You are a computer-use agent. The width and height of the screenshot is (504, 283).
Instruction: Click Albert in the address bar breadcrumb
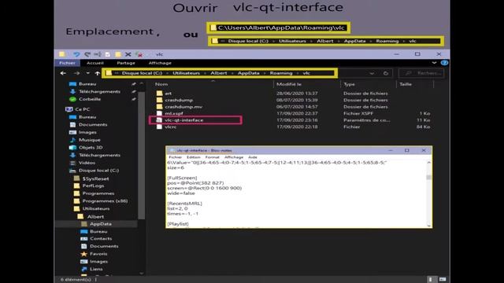pyautogui.click(x=219, y=73)
